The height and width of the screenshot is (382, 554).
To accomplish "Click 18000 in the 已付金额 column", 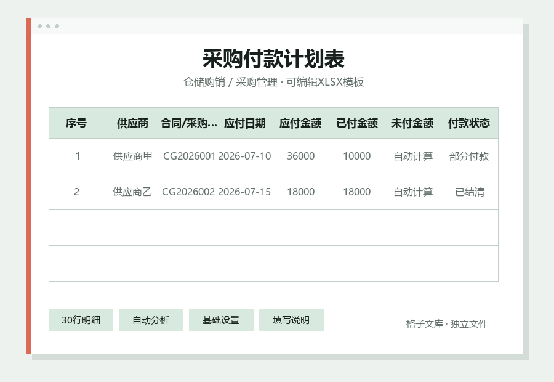I will click(x=357, y=192).
